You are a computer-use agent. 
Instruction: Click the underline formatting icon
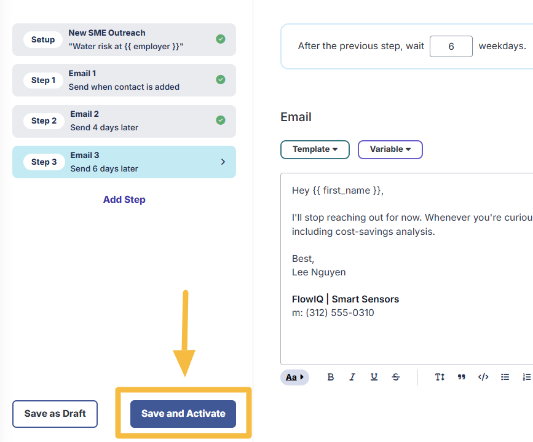[374, 377]
